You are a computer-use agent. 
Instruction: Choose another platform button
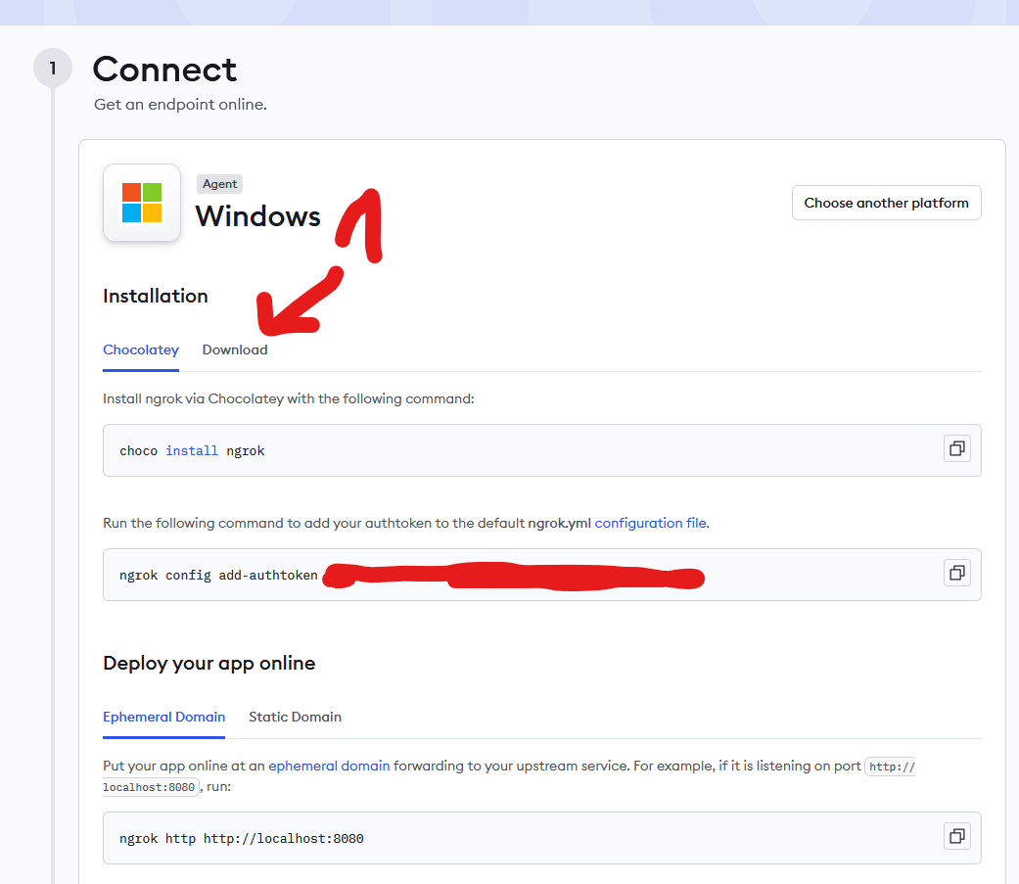887,203
